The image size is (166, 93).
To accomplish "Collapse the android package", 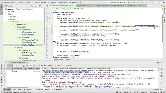I will [16, 27].
